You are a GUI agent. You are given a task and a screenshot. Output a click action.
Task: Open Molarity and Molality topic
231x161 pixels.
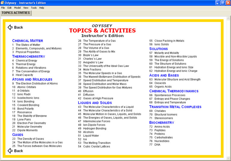click(x=164, y=53)
